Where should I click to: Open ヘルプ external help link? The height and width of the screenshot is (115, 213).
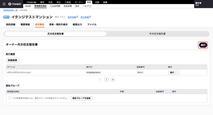[x=87, y=6]
